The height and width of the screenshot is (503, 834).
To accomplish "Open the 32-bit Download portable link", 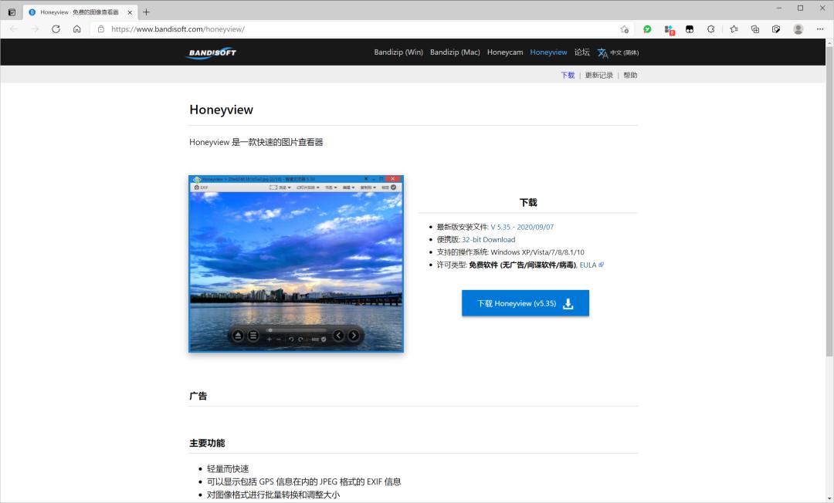I will pos(489,239).
